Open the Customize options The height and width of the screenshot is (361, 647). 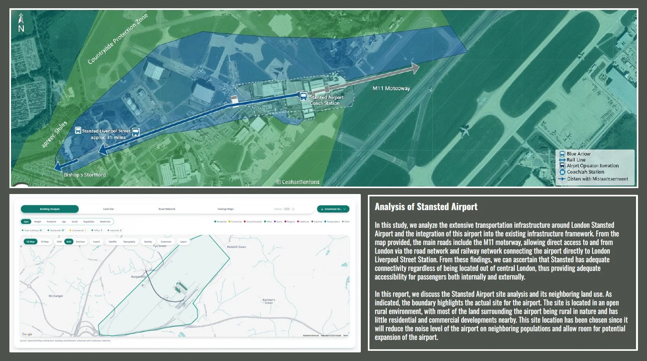pos(166,241)
